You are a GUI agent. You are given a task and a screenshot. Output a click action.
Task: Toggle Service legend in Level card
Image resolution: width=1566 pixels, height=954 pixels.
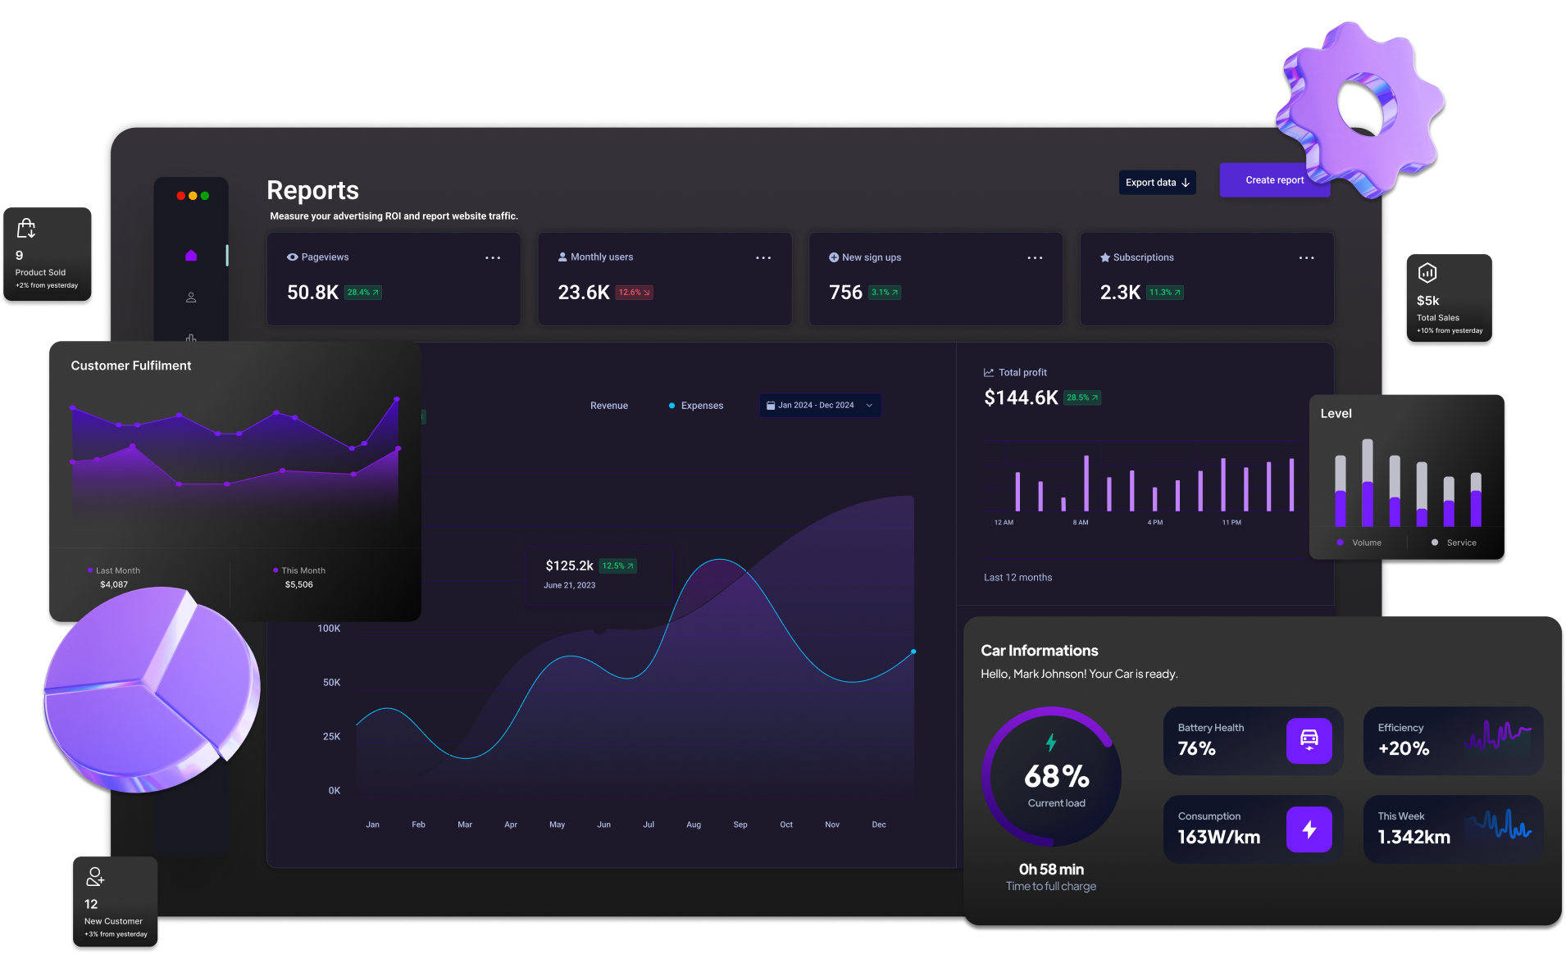point(1454,543)
